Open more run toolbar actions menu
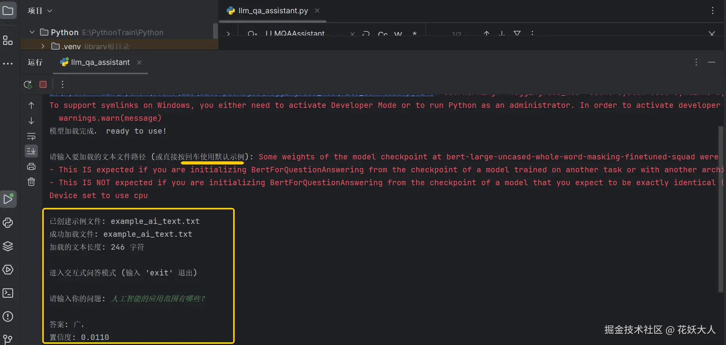The width and height of the screenshot is (726, 345). coord(62,84)
